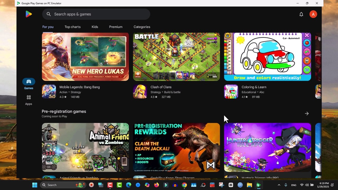Click the volume speaker tray icon
The image size is (338, 190).
[307, 185]
